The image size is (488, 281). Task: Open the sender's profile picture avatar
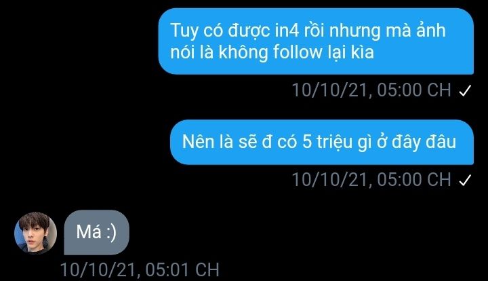pos(36,233)
